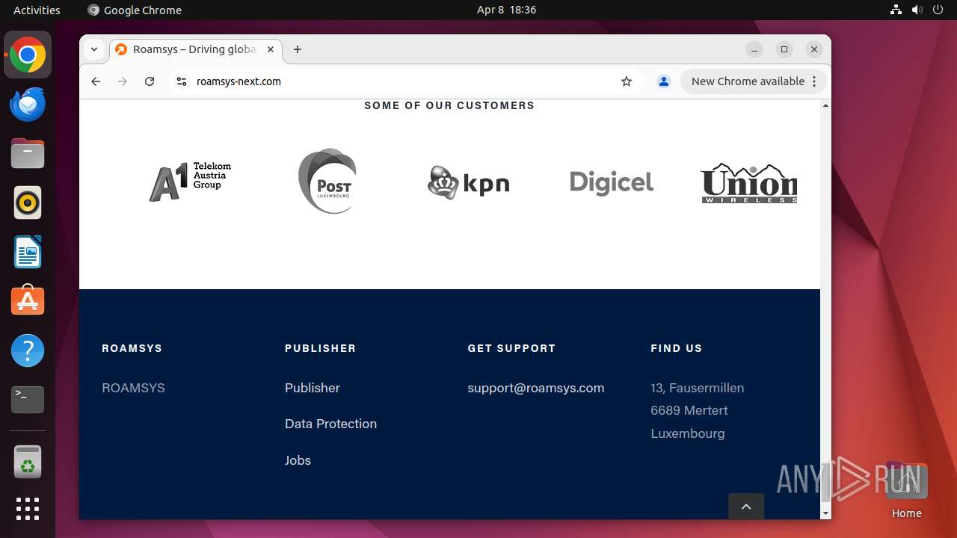Image resolution: width=957 pixels, height=538 pixels.
Task: Open network status icon in system tray
Action: click(896, 10)
